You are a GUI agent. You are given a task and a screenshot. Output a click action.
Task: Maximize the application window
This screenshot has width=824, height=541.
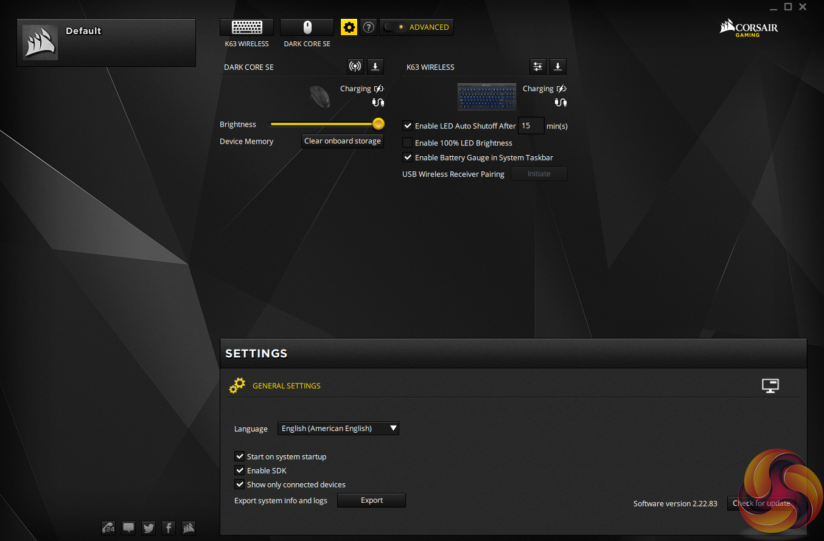788,7
